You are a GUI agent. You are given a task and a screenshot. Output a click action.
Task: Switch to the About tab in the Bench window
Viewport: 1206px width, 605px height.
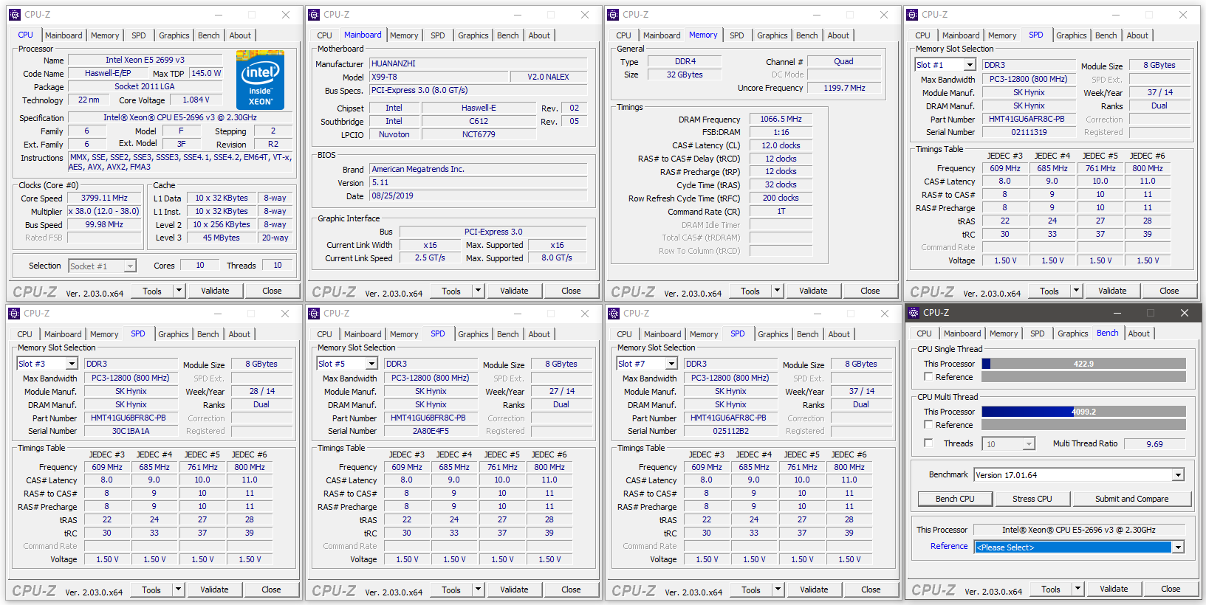[1139, 333]
